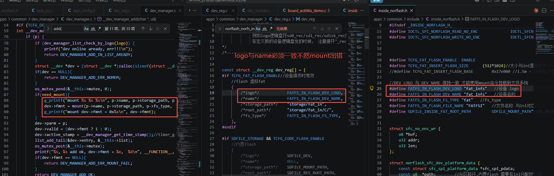The image size is (554, 176).
Task: Go to previous match in add( find box
Action: click(x=143, y=29)
